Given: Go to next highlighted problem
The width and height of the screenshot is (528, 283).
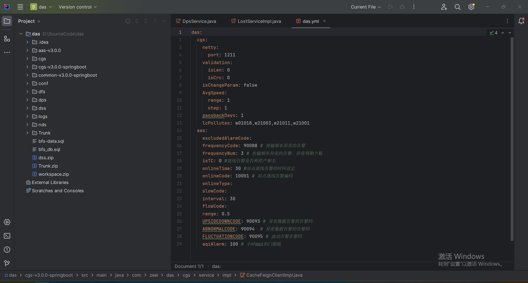Looking at the screenshot, I should (510, 33).
